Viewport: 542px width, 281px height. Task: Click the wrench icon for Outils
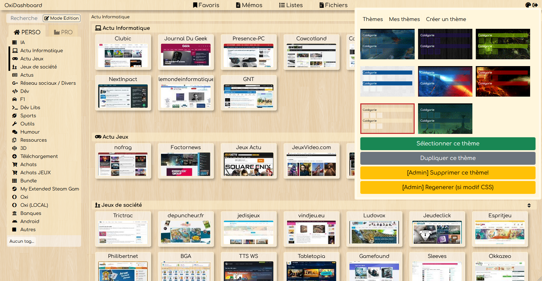pos(15,124)
